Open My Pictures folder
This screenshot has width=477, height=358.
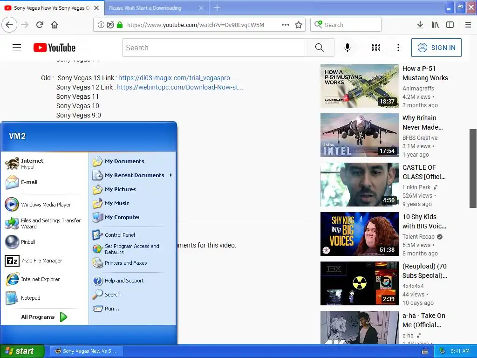point(133,189)
